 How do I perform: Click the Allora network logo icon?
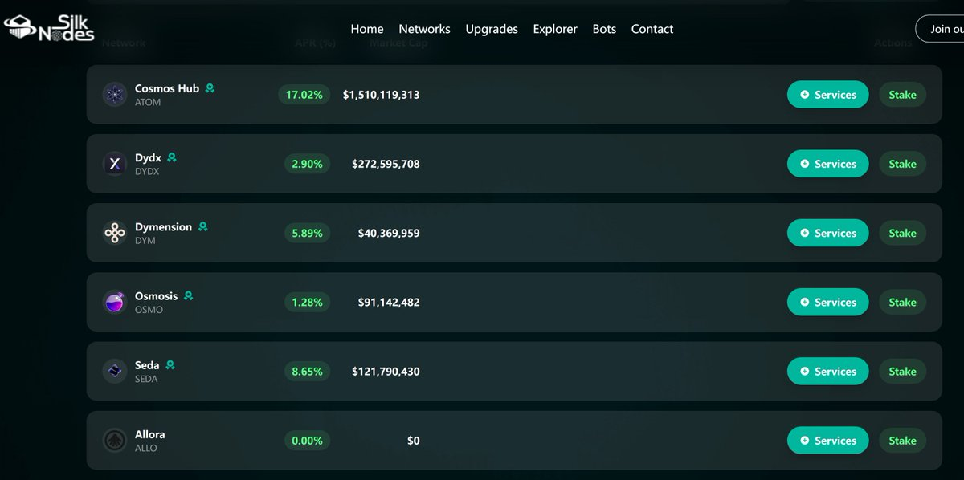pos(115,441)
